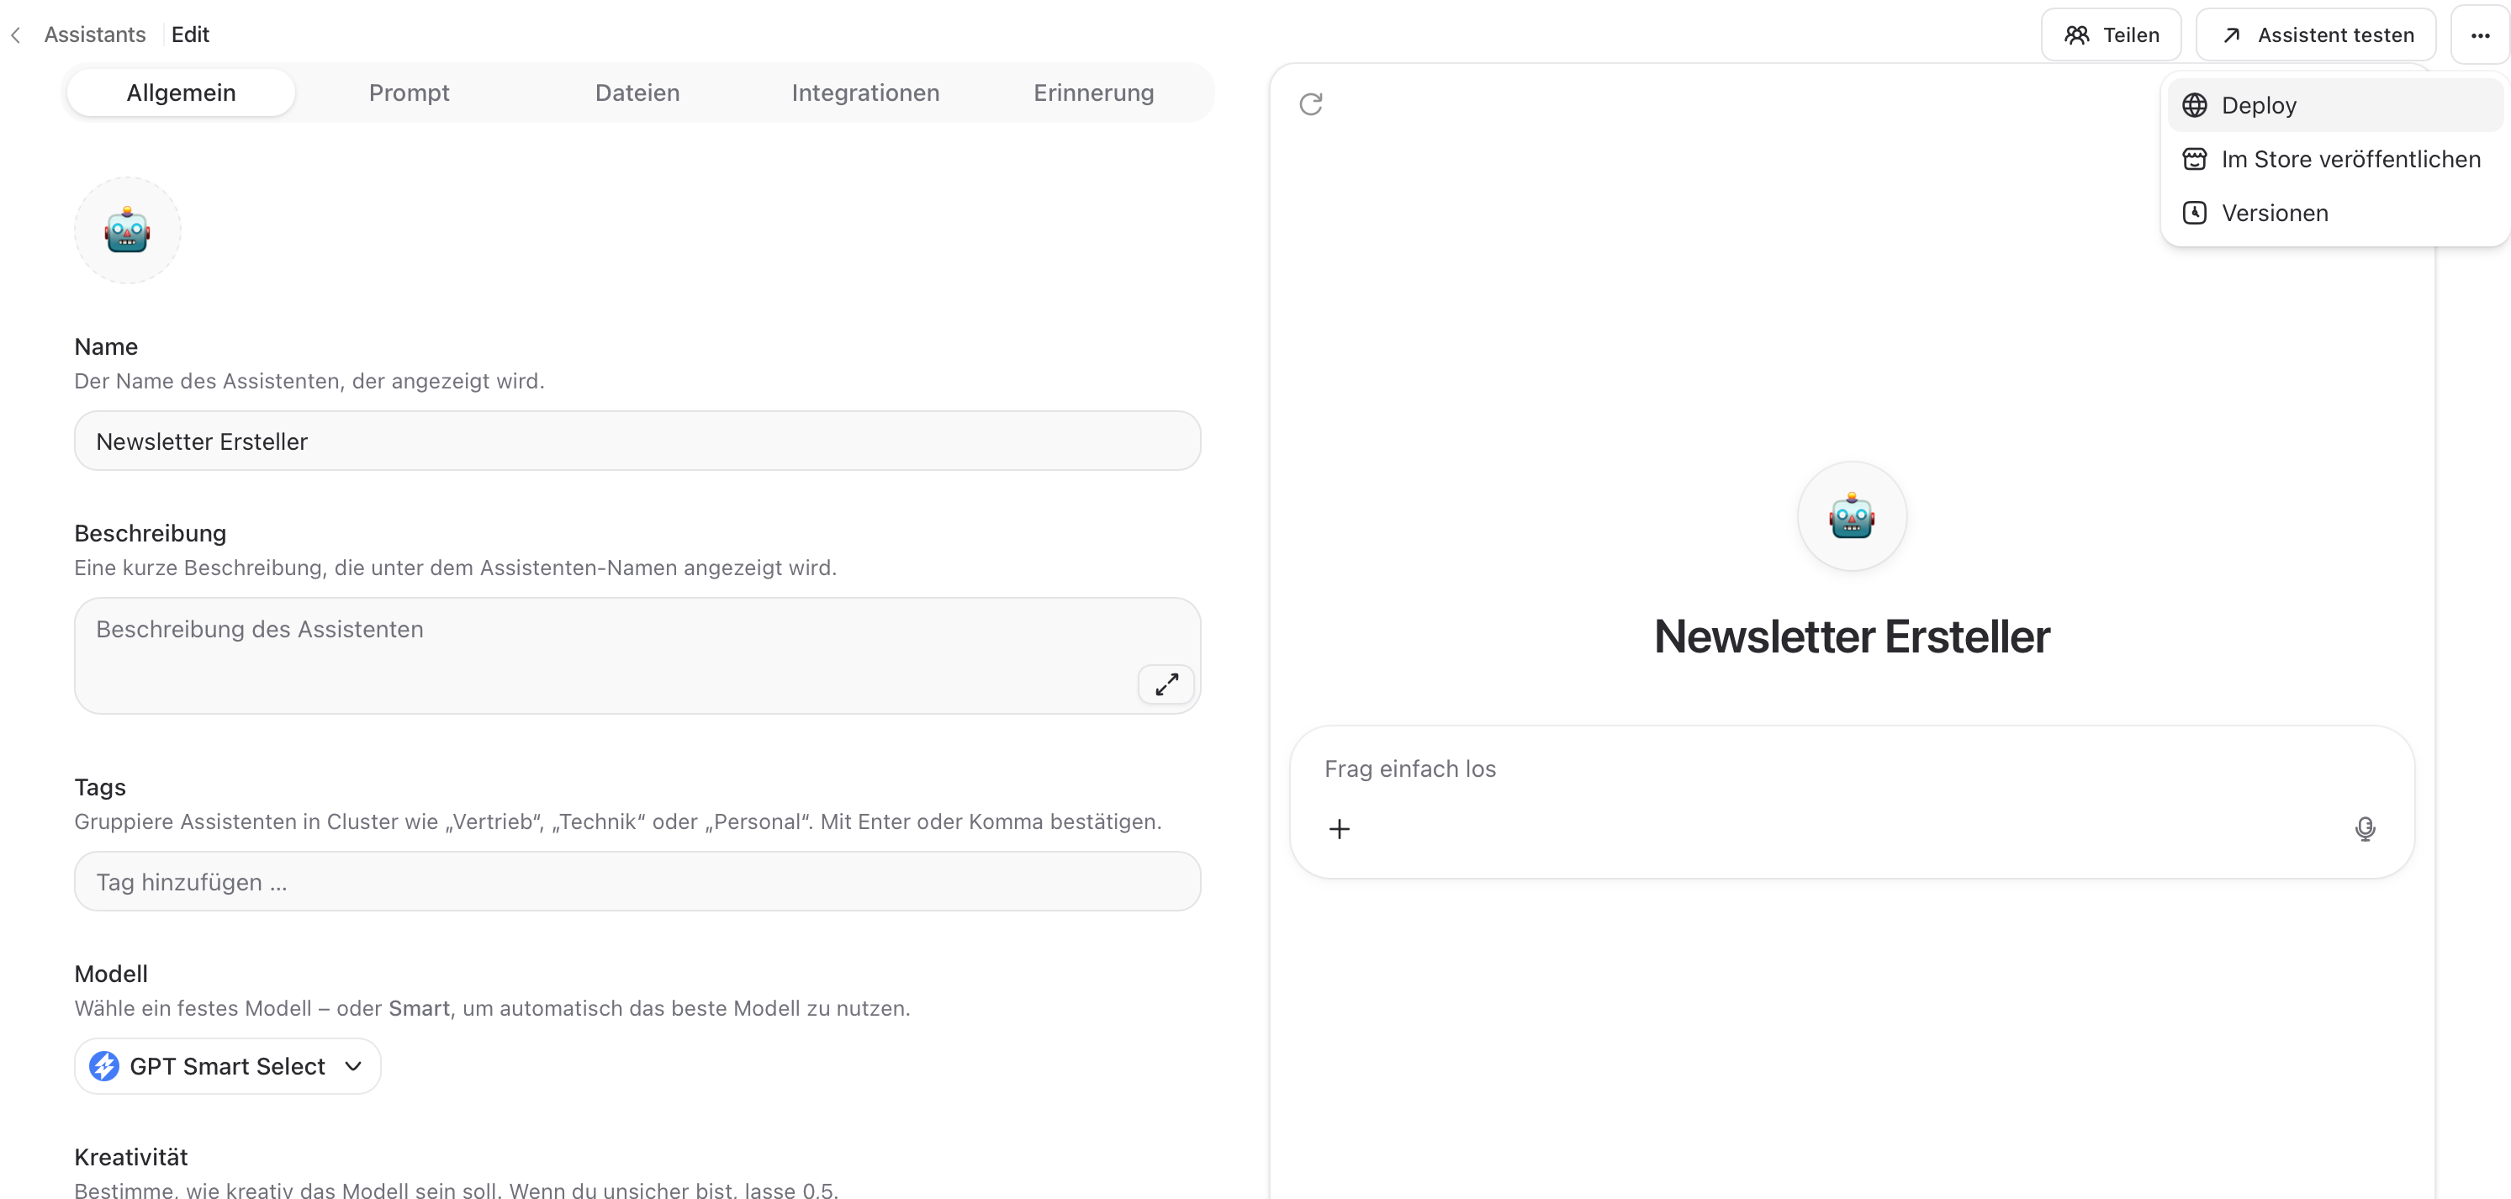Go to the Erinnerung tab
This screenshot has height=1199, width=2511.
click(x=1094, y=92)
